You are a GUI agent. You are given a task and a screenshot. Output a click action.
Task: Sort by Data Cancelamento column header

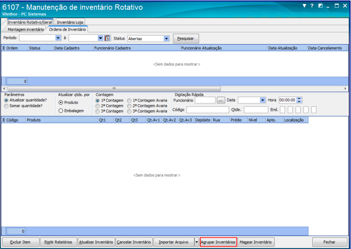coord(327,48)
